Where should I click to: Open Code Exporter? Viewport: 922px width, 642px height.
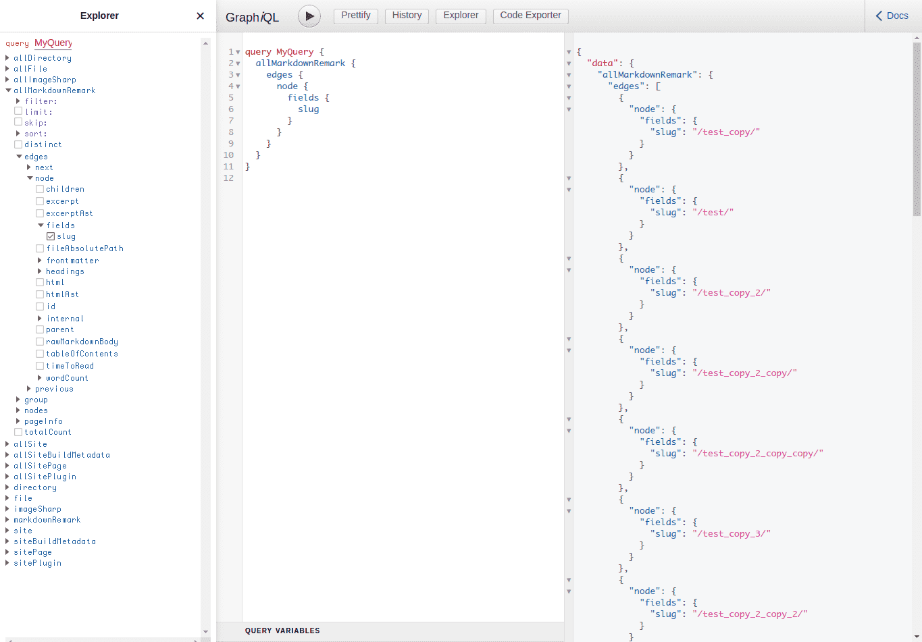[530, 16]
